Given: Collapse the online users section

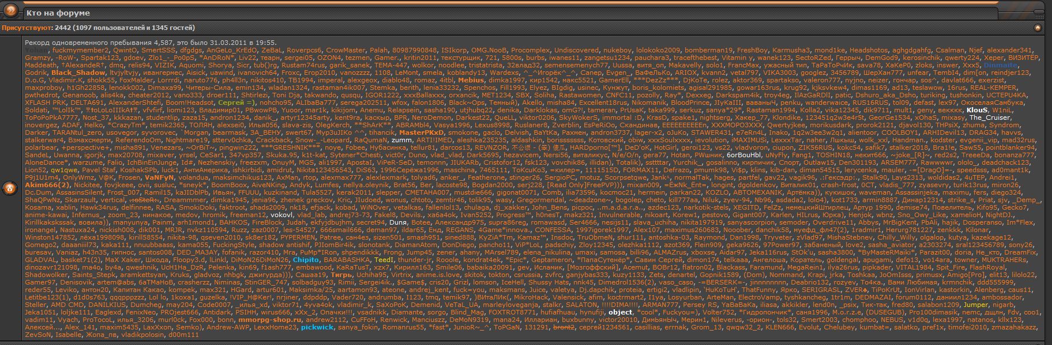Looking at the screenshot, I should point(1038,28).
